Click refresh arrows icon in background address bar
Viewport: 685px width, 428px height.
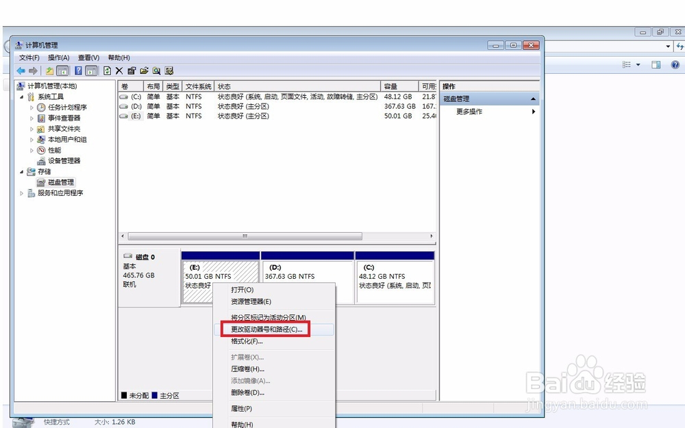coord(680,46)
